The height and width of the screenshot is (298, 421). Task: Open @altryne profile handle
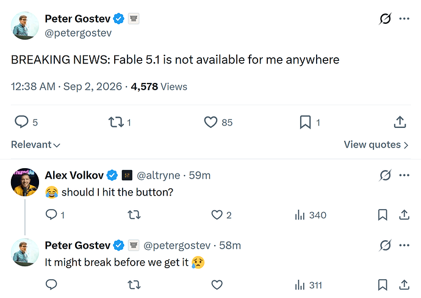158,176
